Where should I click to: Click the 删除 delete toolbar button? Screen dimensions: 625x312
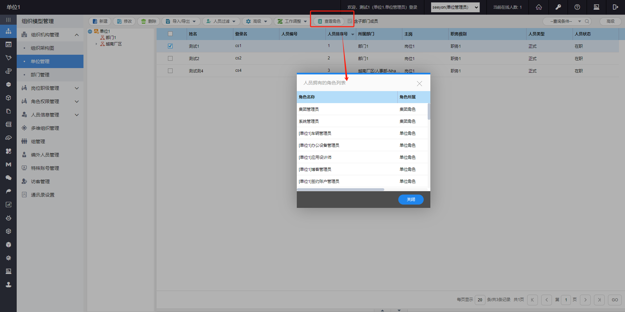(x=149, y=21)
